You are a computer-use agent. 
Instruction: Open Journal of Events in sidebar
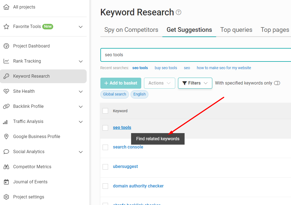(x=30, y=182)
